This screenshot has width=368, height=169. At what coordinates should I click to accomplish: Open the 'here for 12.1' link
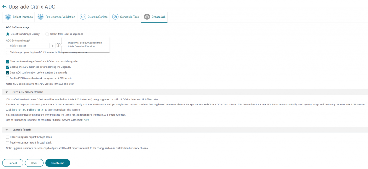(38, 110)
